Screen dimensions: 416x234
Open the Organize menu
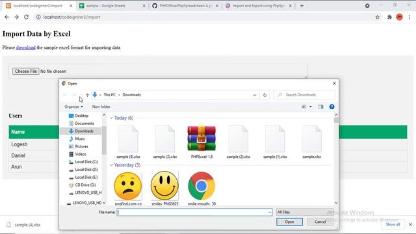[x=73, y=107]
